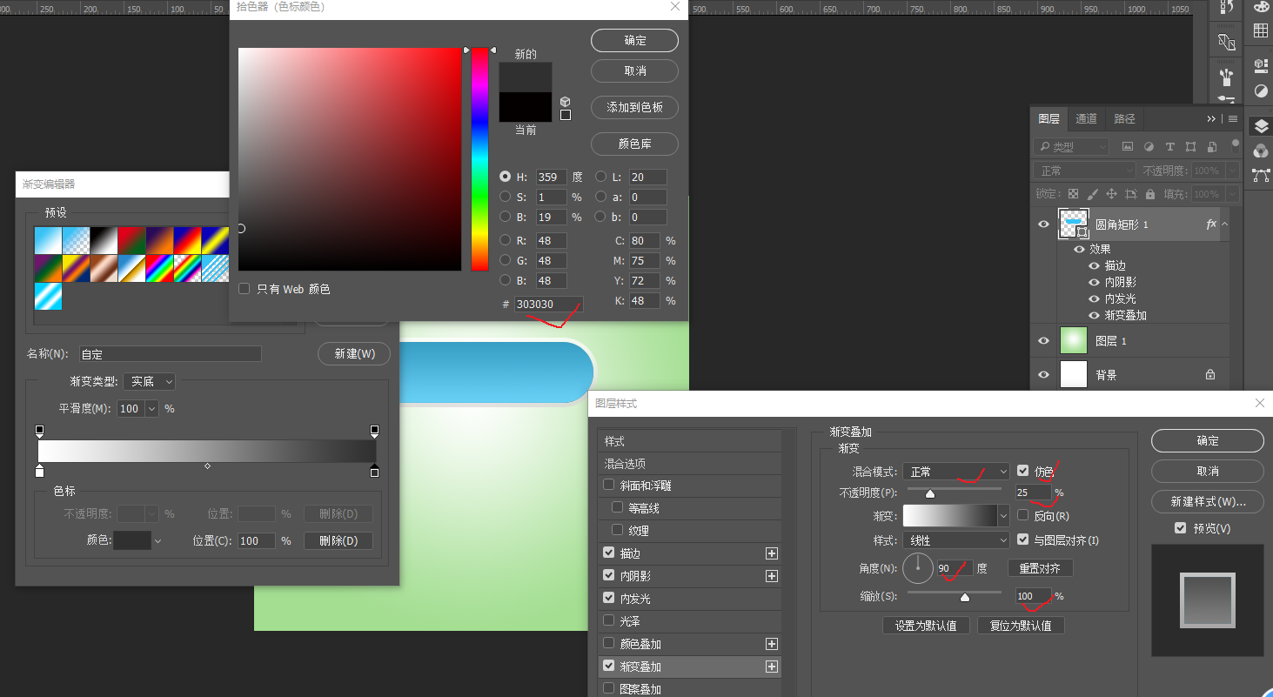The height and width of the screenshot is (697, 1273).
Task: Open Paths panel icon in right dock
Action: 1261,175
